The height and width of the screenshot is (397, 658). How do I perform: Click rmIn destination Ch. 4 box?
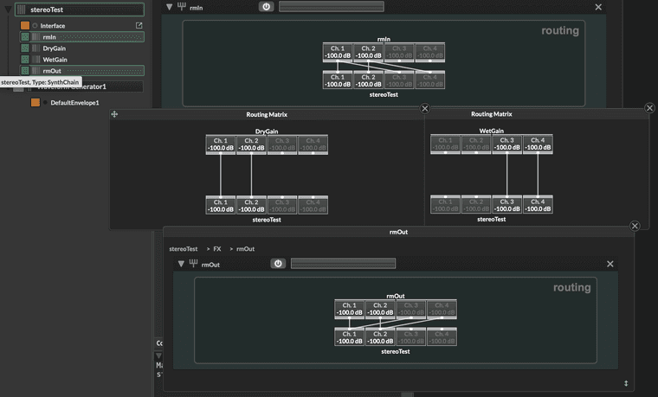430,80
